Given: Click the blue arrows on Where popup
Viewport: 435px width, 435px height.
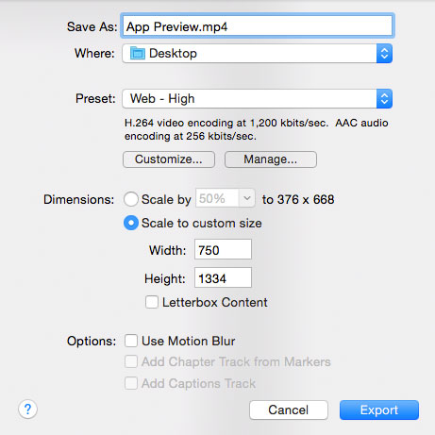Looking at the screenshot, I should coord(384,54).
